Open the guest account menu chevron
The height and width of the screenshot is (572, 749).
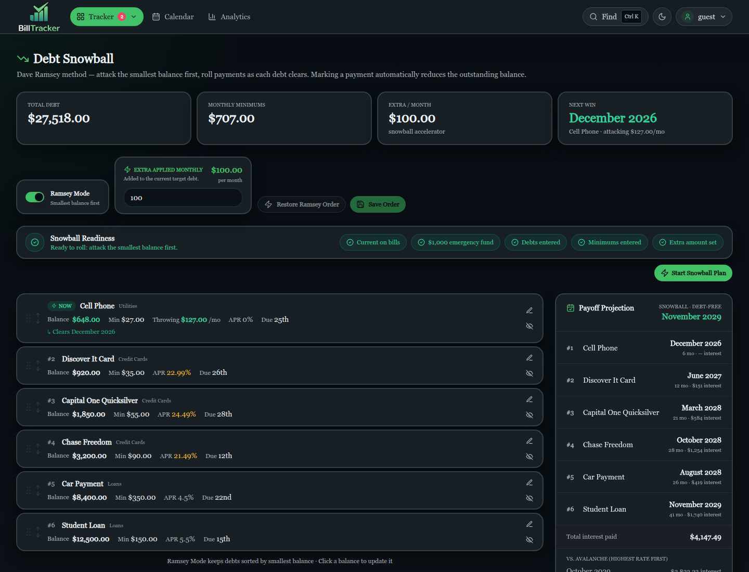(723, 17)
